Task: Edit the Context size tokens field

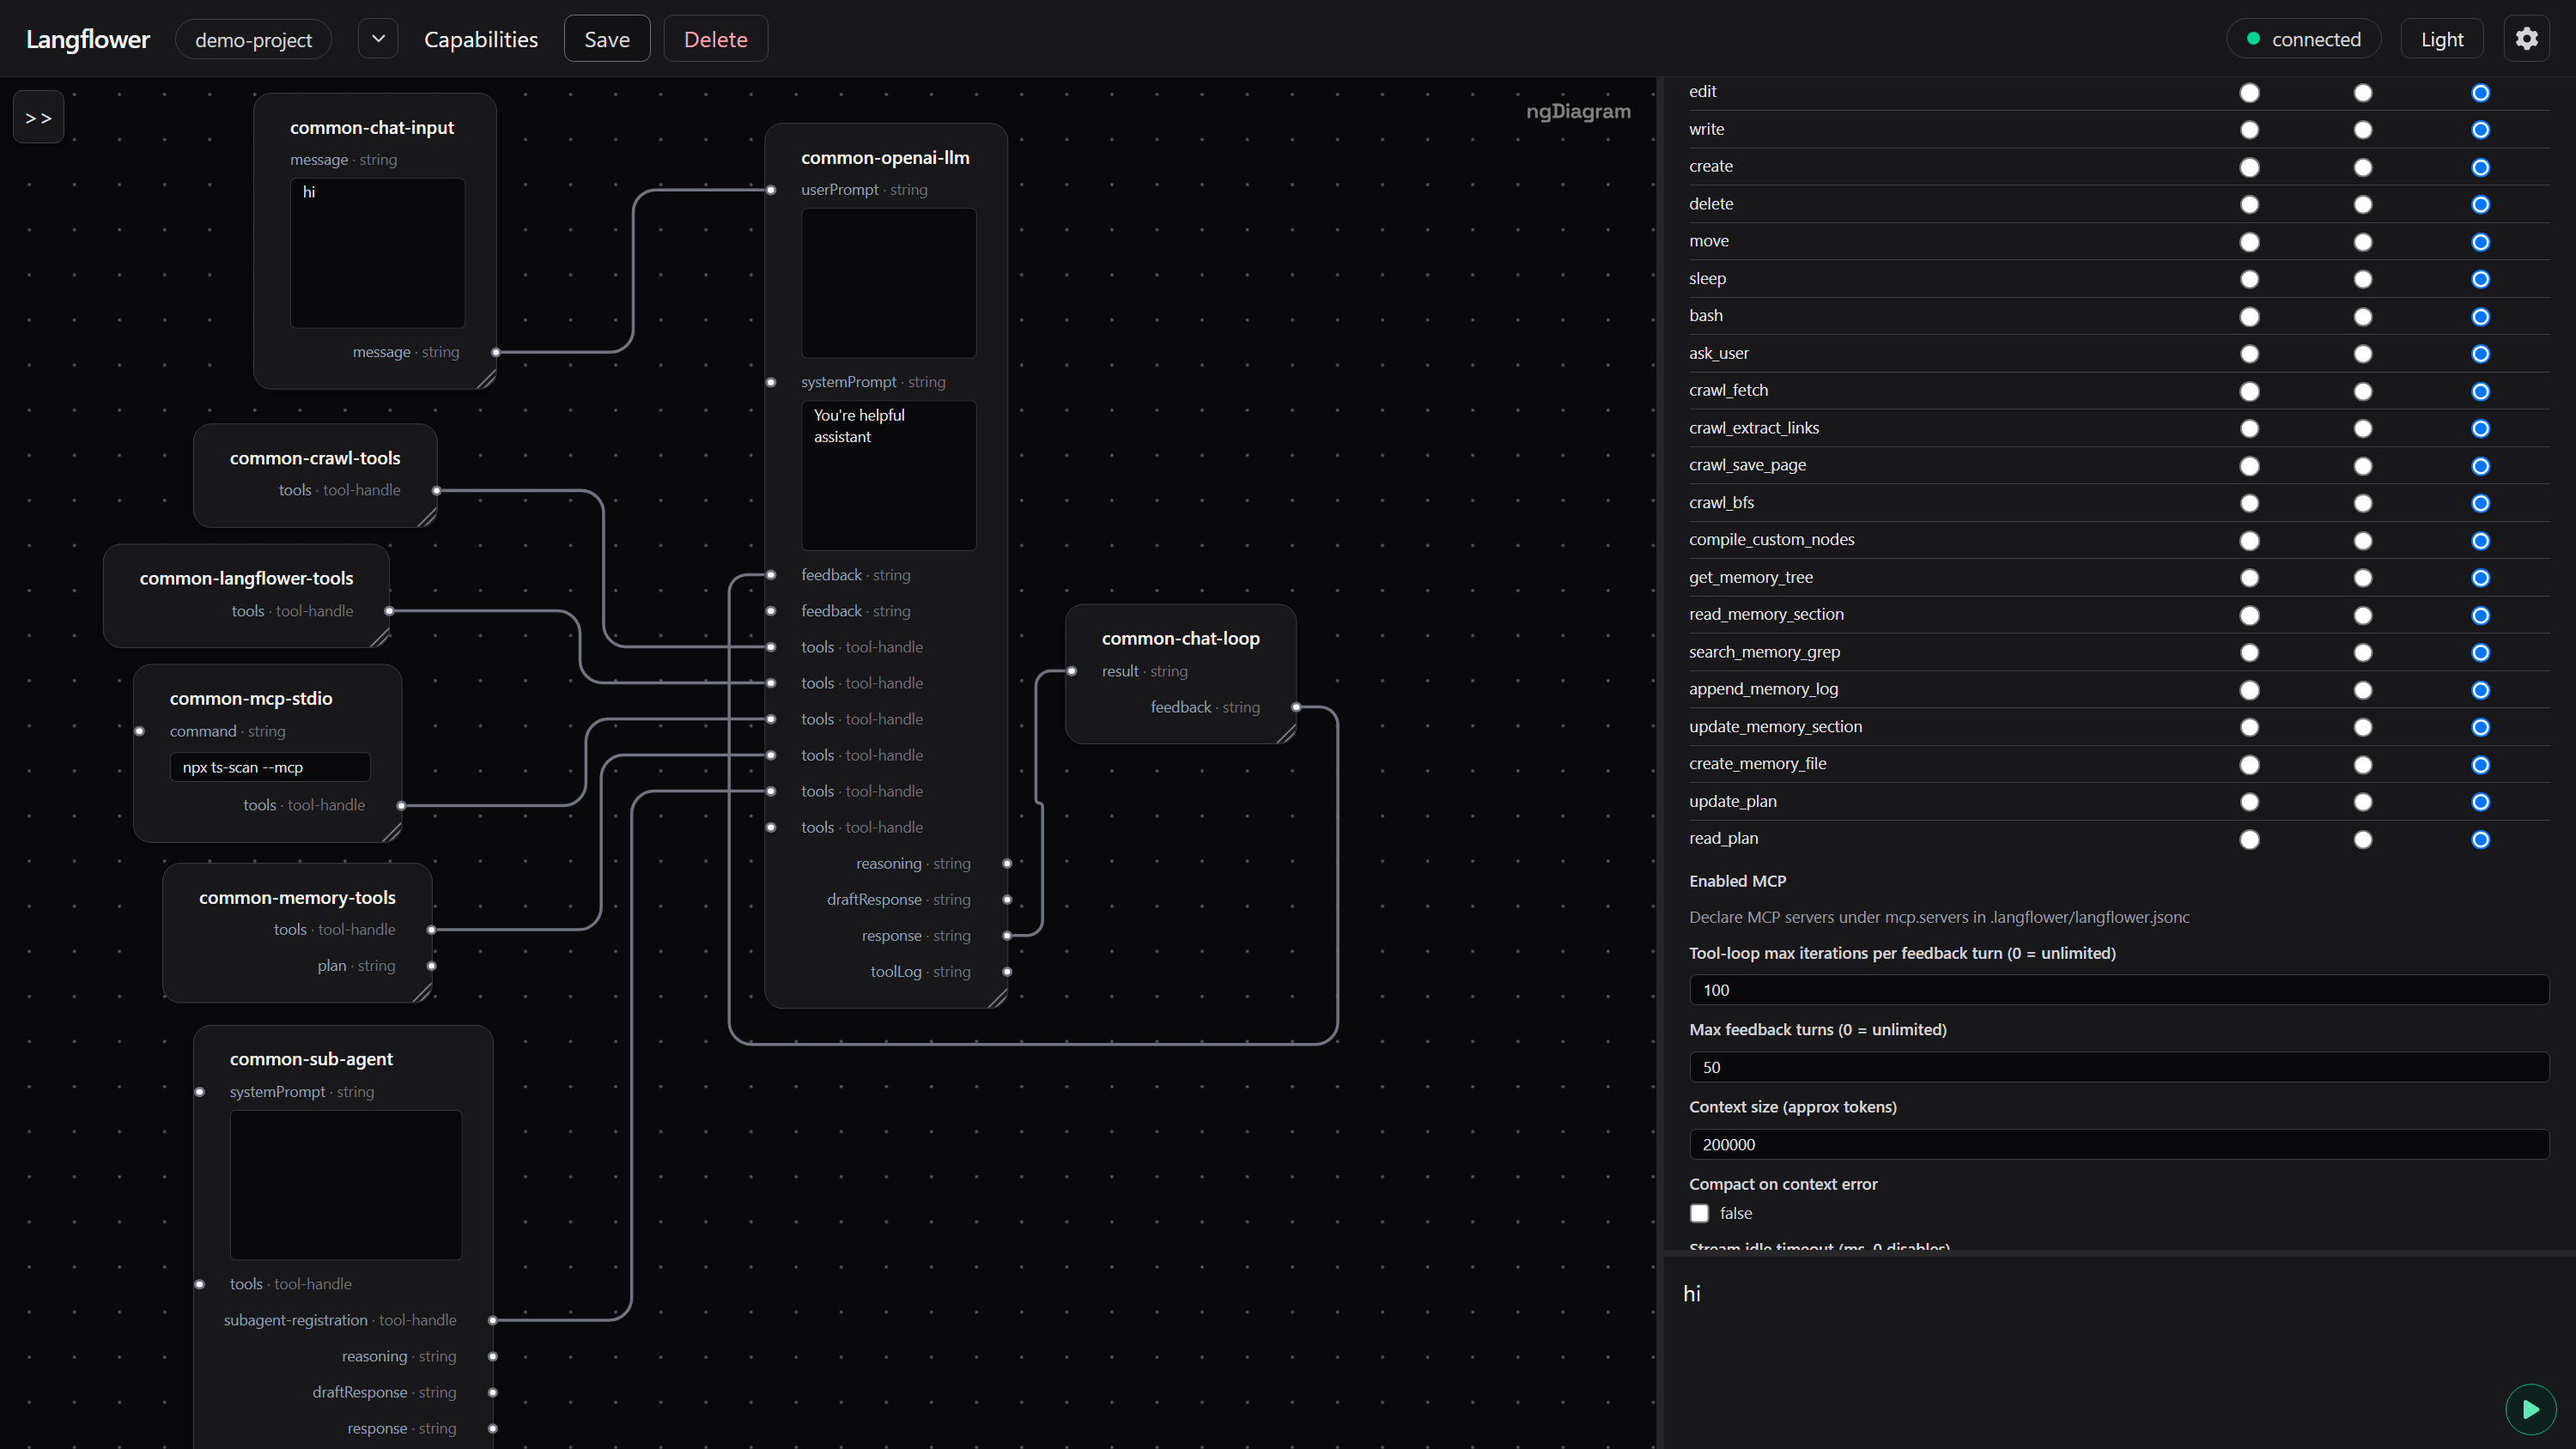Action: (x=2119, y=1144)
